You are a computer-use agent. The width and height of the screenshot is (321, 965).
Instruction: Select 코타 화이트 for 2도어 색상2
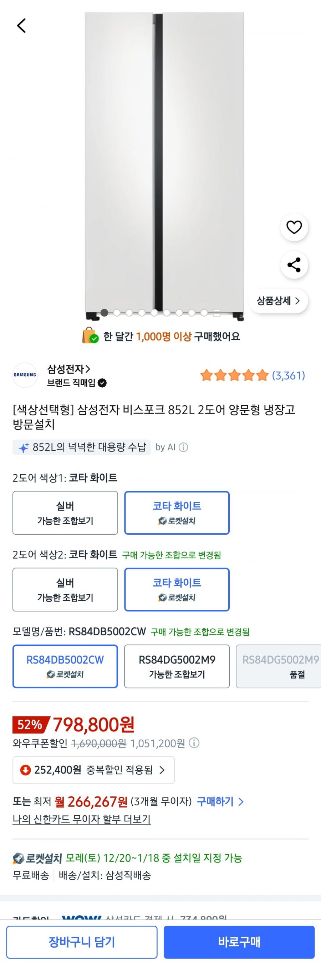point(177,589)
